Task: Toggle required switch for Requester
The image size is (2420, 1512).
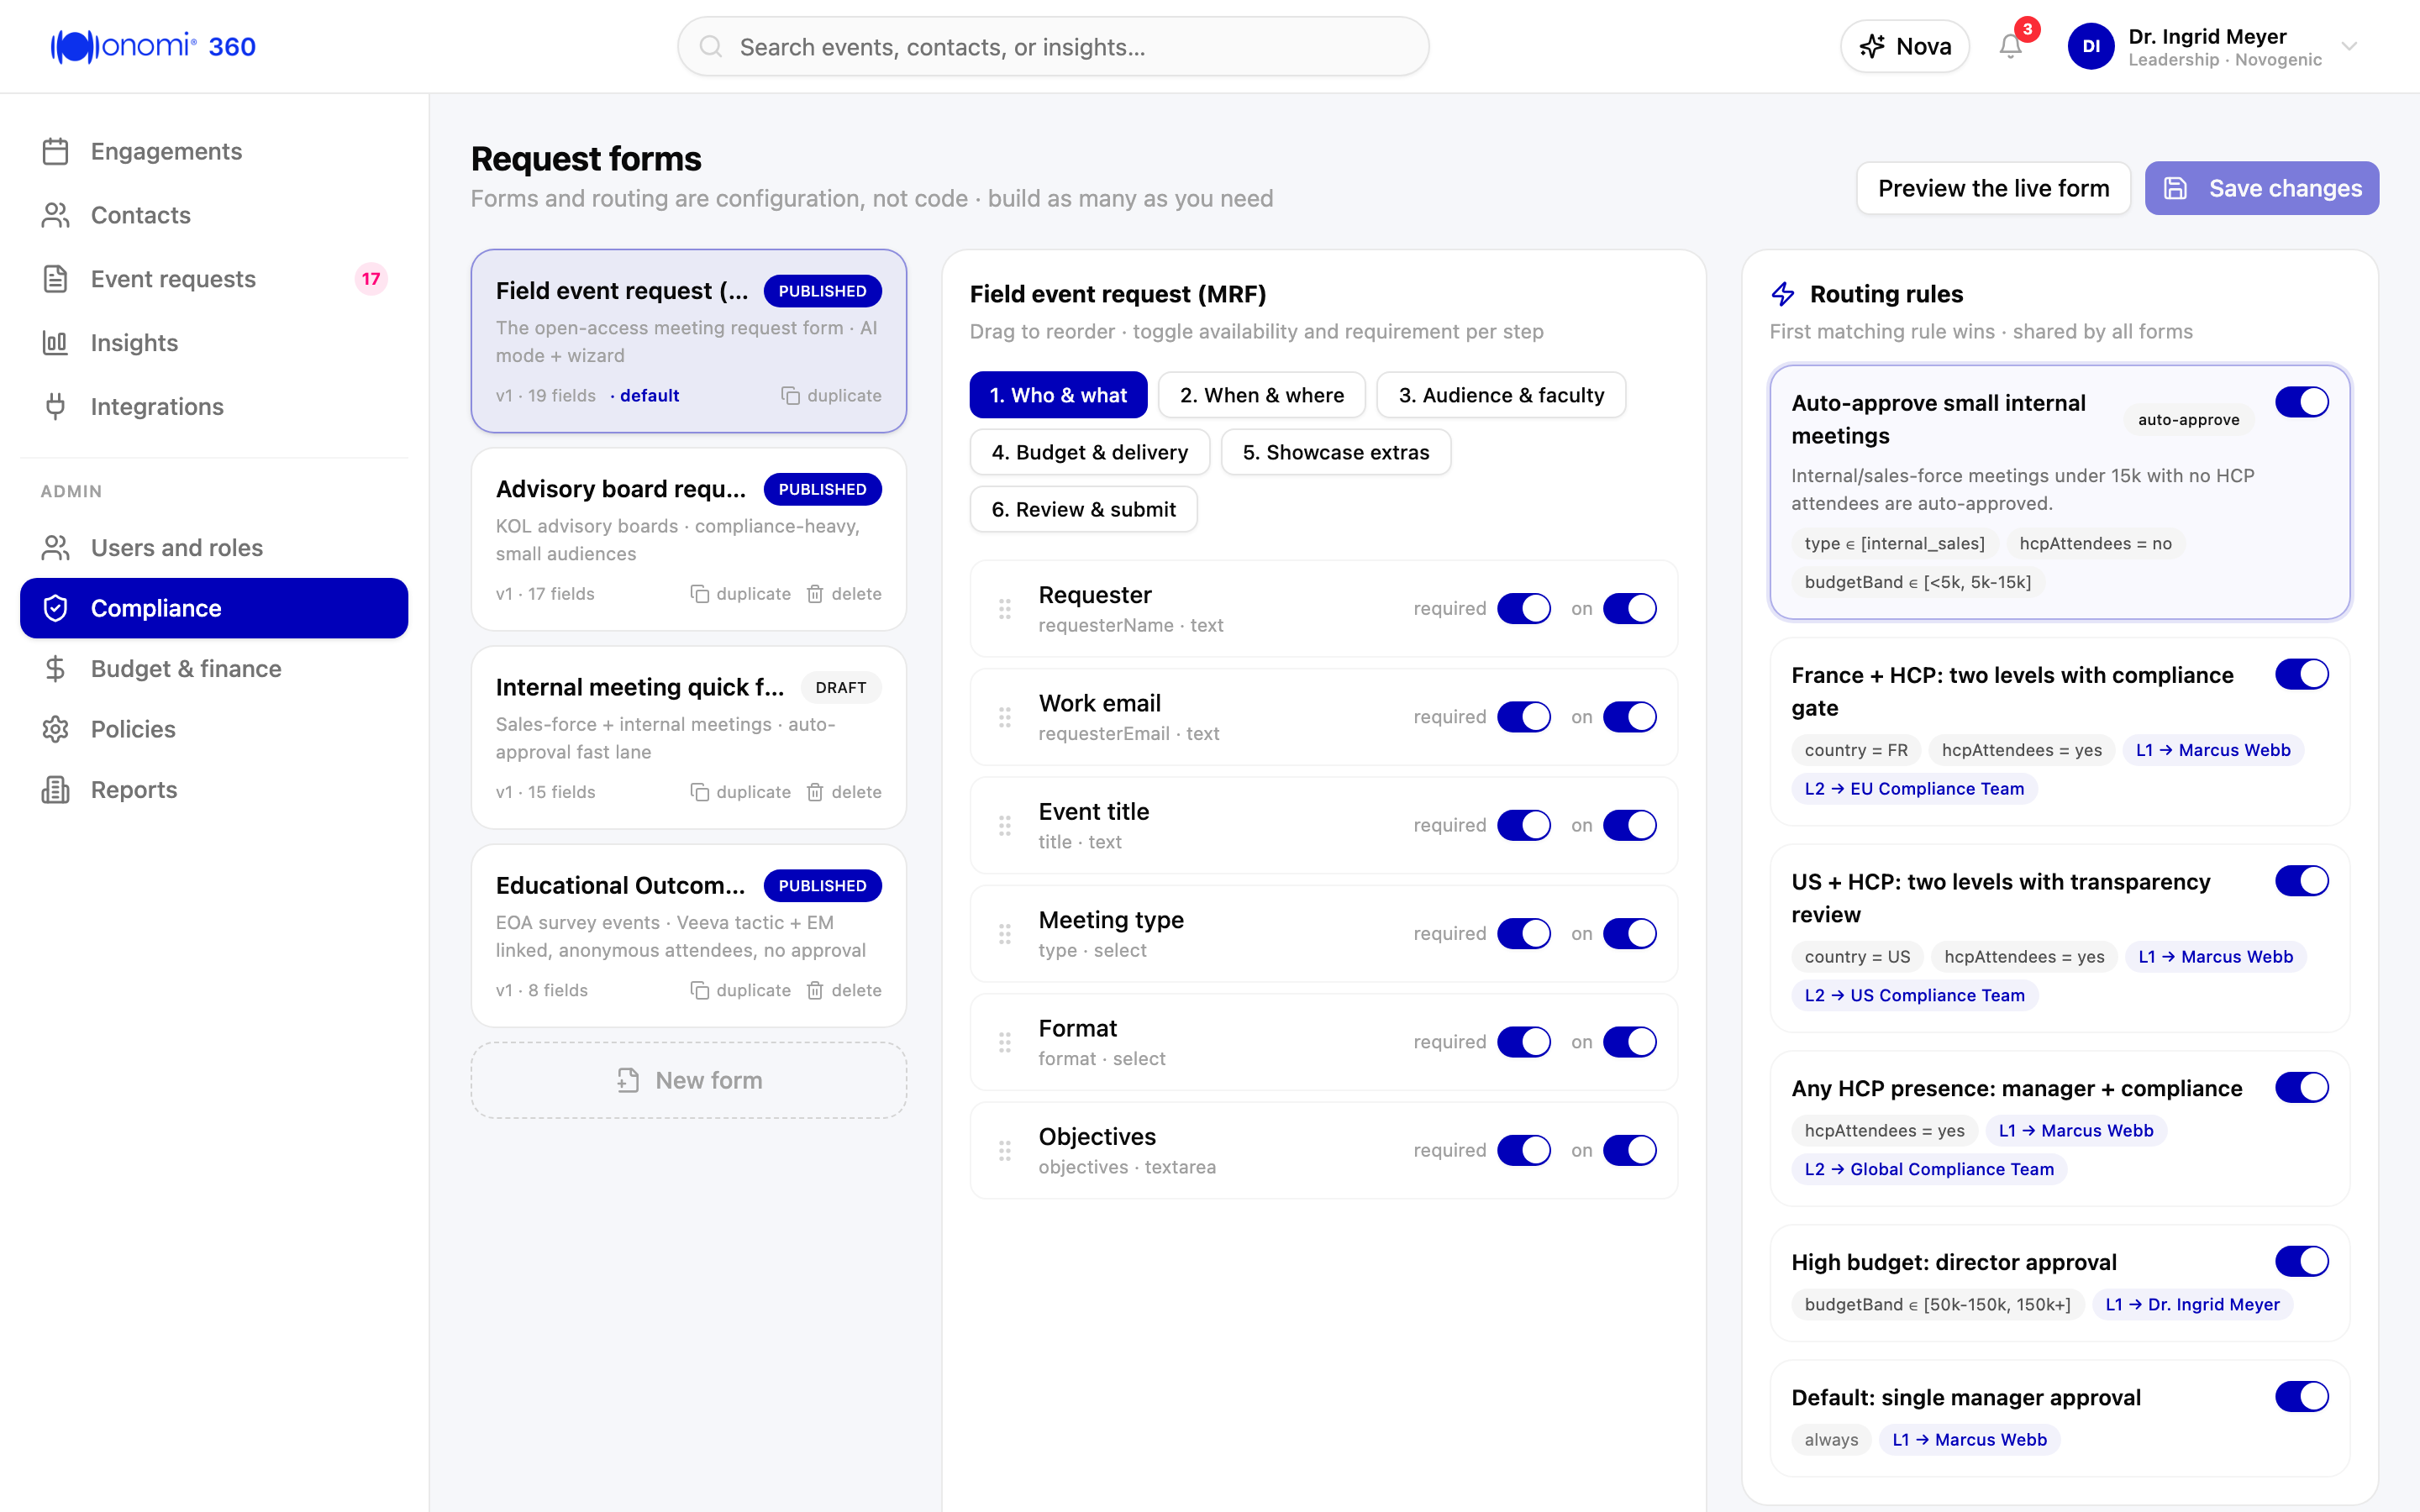Action: (1524, 608)
